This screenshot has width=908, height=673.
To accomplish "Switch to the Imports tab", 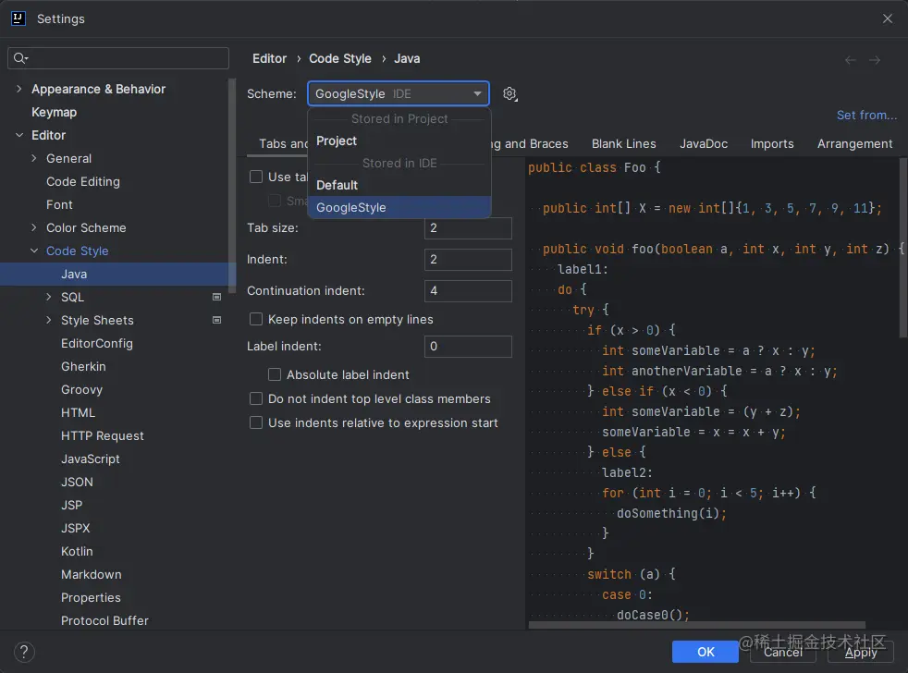I will [x=772, y=143].
